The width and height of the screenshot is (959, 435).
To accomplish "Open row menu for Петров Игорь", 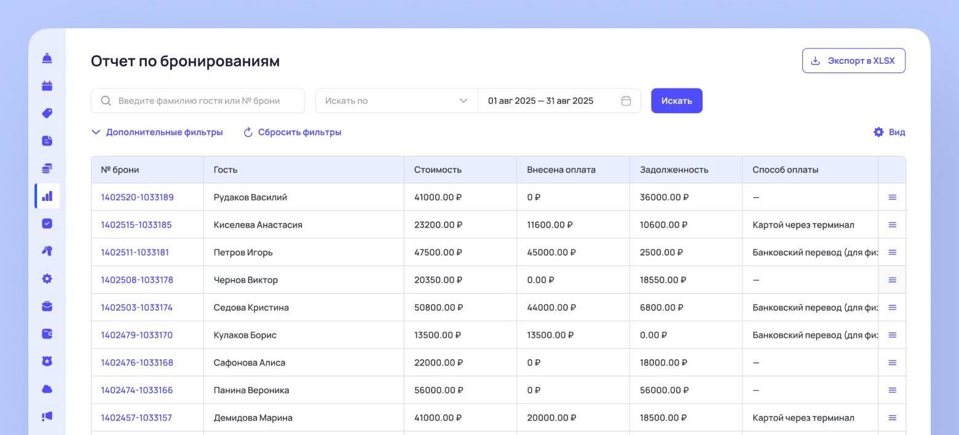I will 892,253.
